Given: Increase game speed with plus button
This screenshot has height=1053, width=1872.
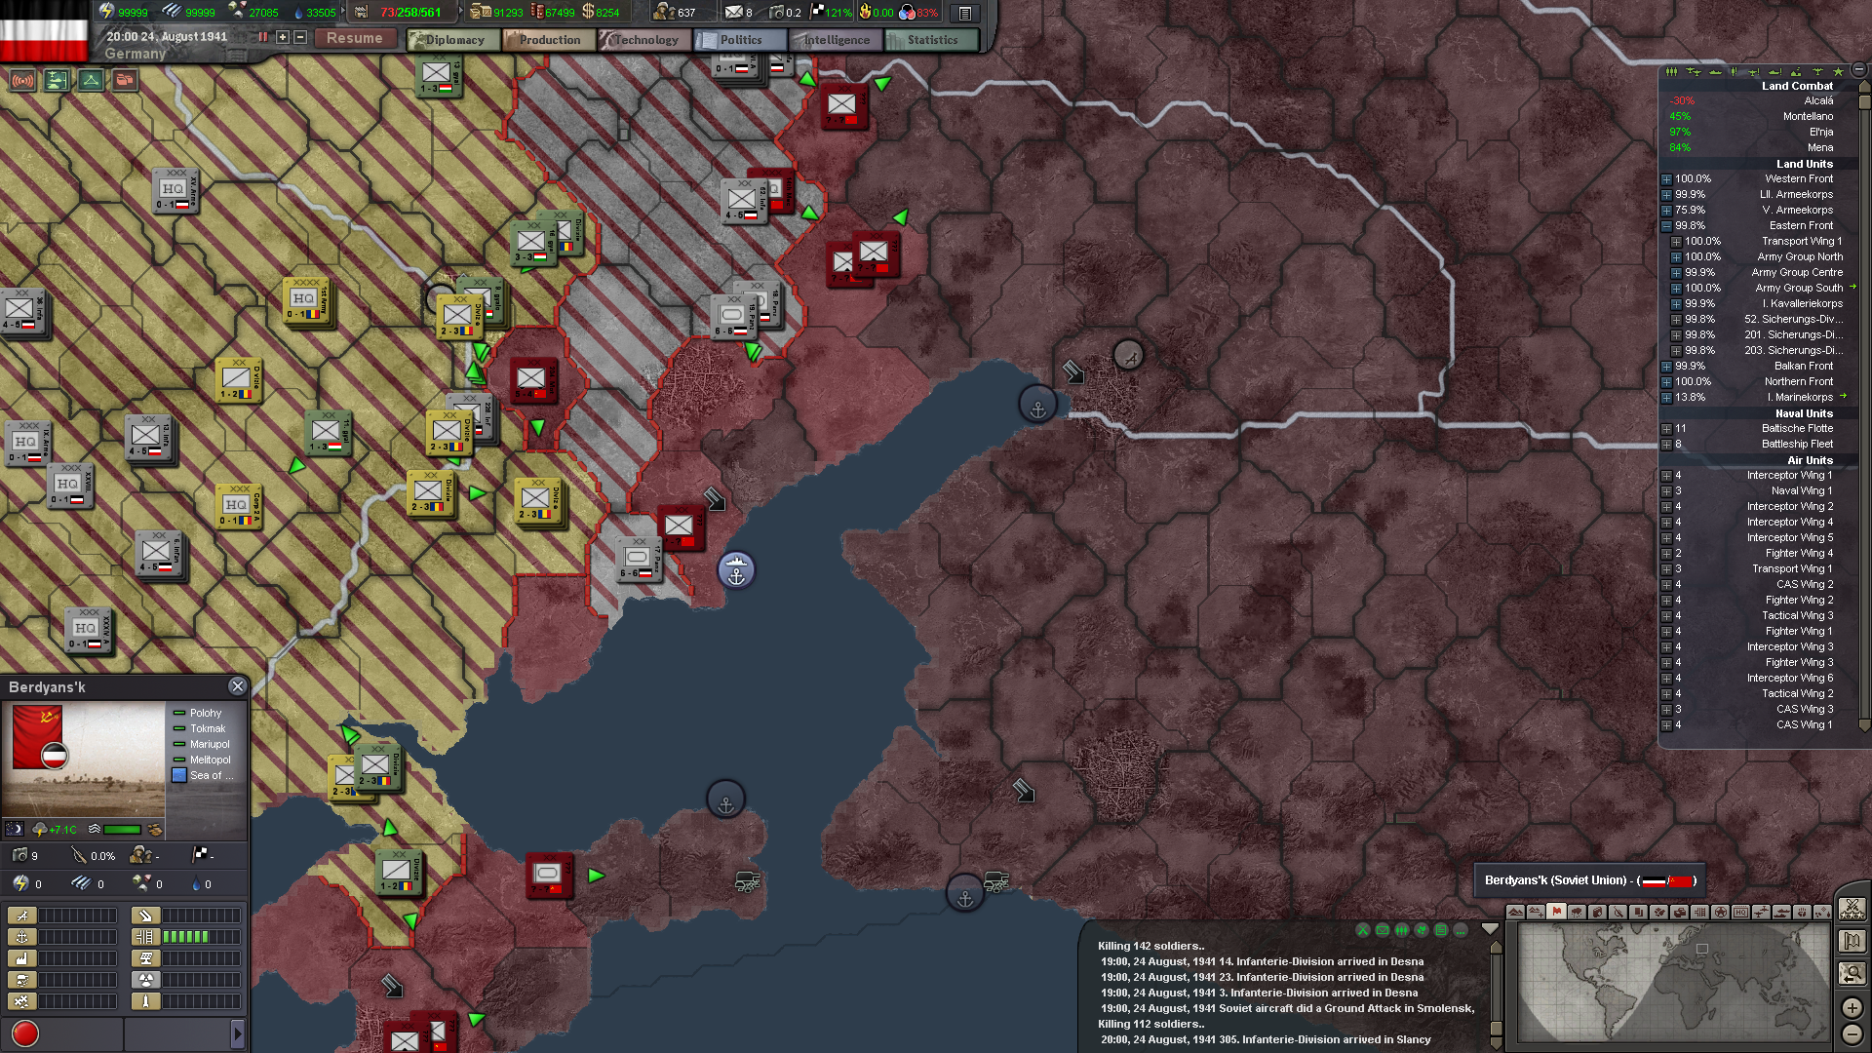Looking at the screenshot, I should 283,37.
